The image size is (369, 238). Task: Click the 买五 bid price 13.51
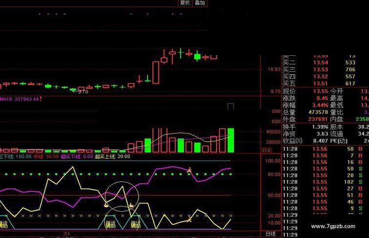point(321,84)
